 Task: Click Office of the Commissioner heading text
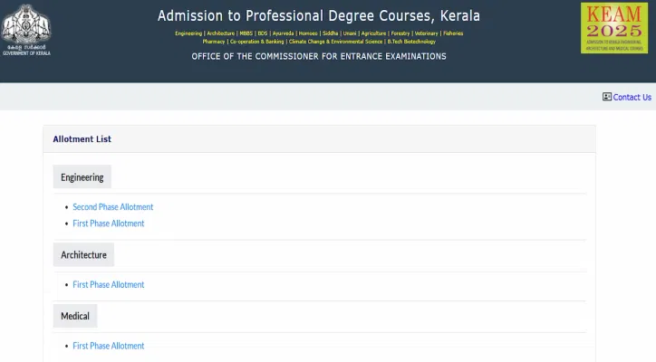click(319, 56)
